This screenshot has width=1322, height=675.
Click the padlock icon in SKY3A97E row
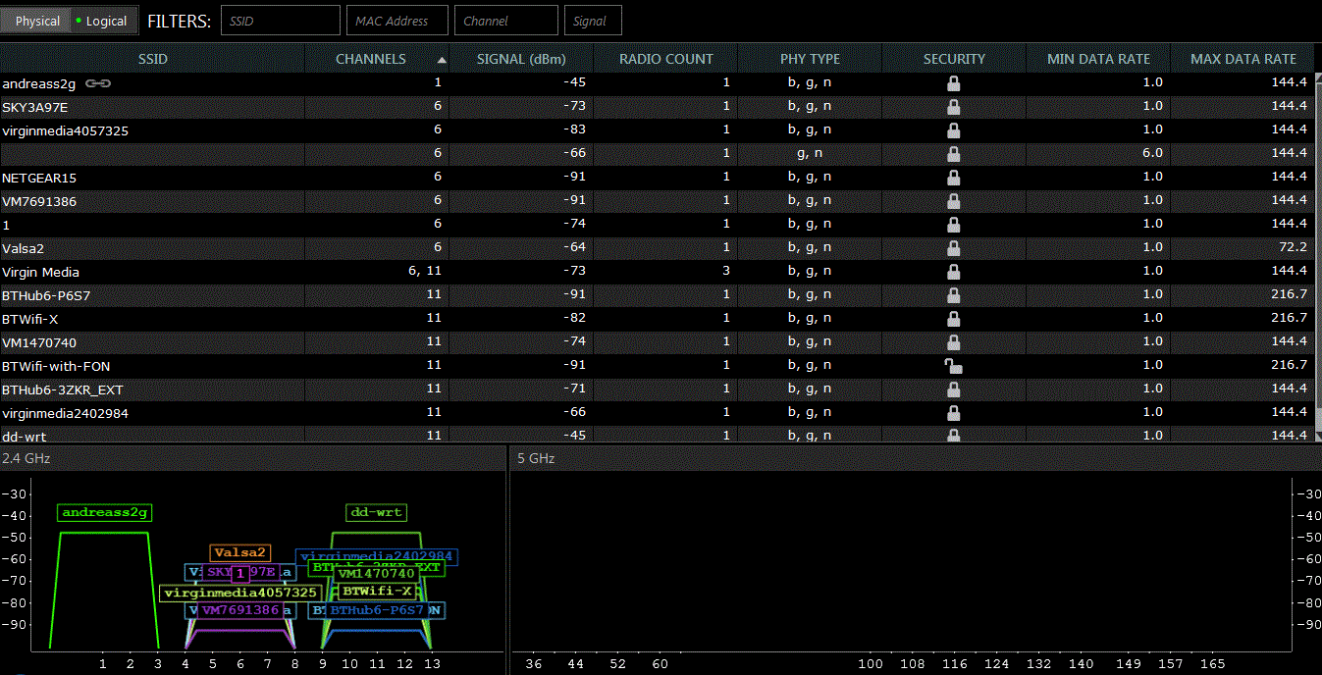(953, 107)
